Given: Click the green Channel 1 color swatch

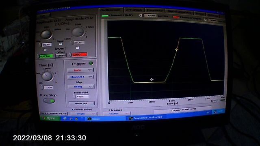Looking at the screenshot, I should tap(105, 16).
